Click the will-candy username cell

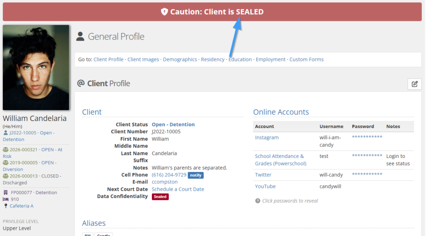331,175
